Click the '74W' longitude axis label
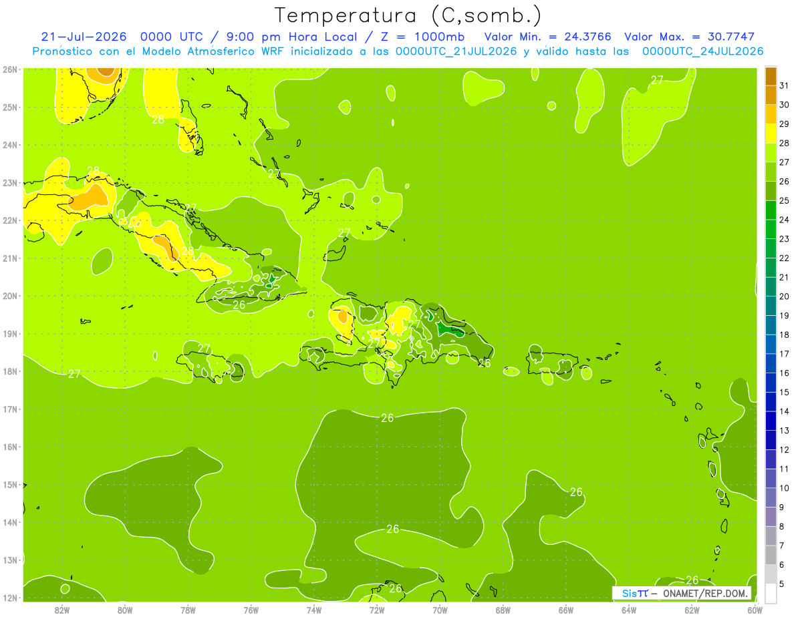802x619 pixels. tap(314, 610)
